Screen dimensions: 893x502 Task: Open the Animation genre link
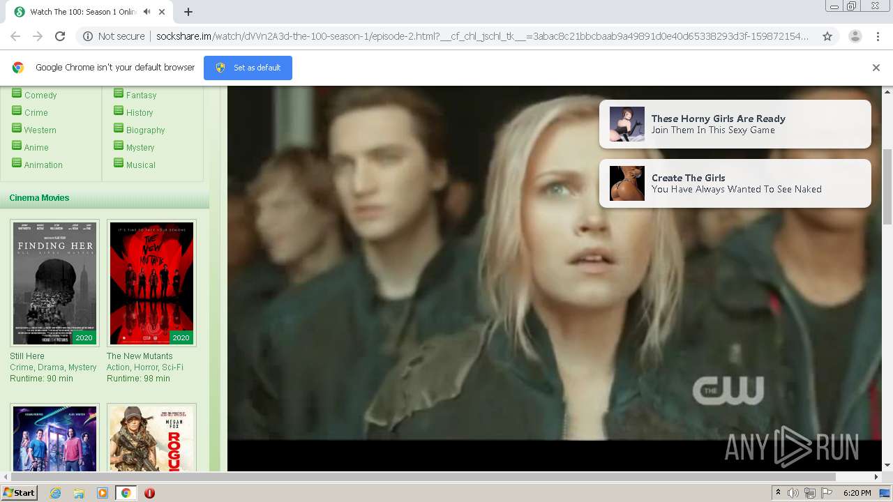pos(43,165)
